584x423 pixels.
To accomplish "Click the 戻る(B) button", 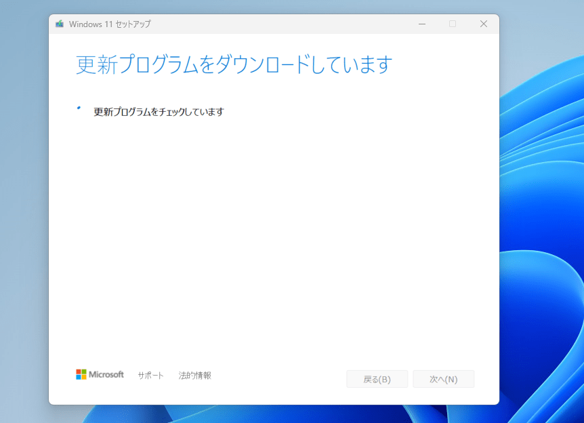I will 377,379.
